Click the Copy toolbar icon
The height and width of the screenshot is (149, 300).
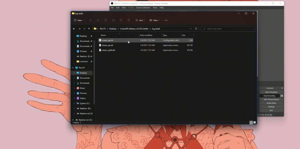coord(98,20)
